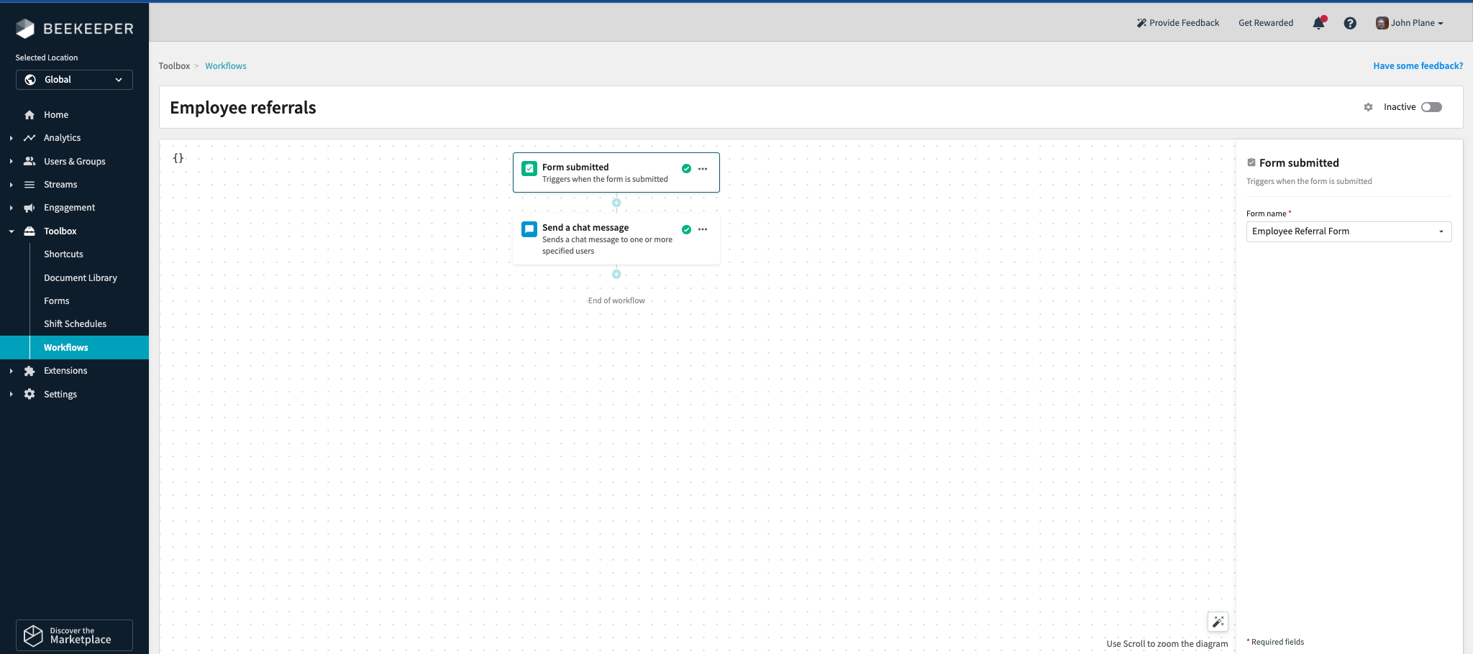Open the workflow settings gear icon
The image size is (1473, 654).
1369,106
